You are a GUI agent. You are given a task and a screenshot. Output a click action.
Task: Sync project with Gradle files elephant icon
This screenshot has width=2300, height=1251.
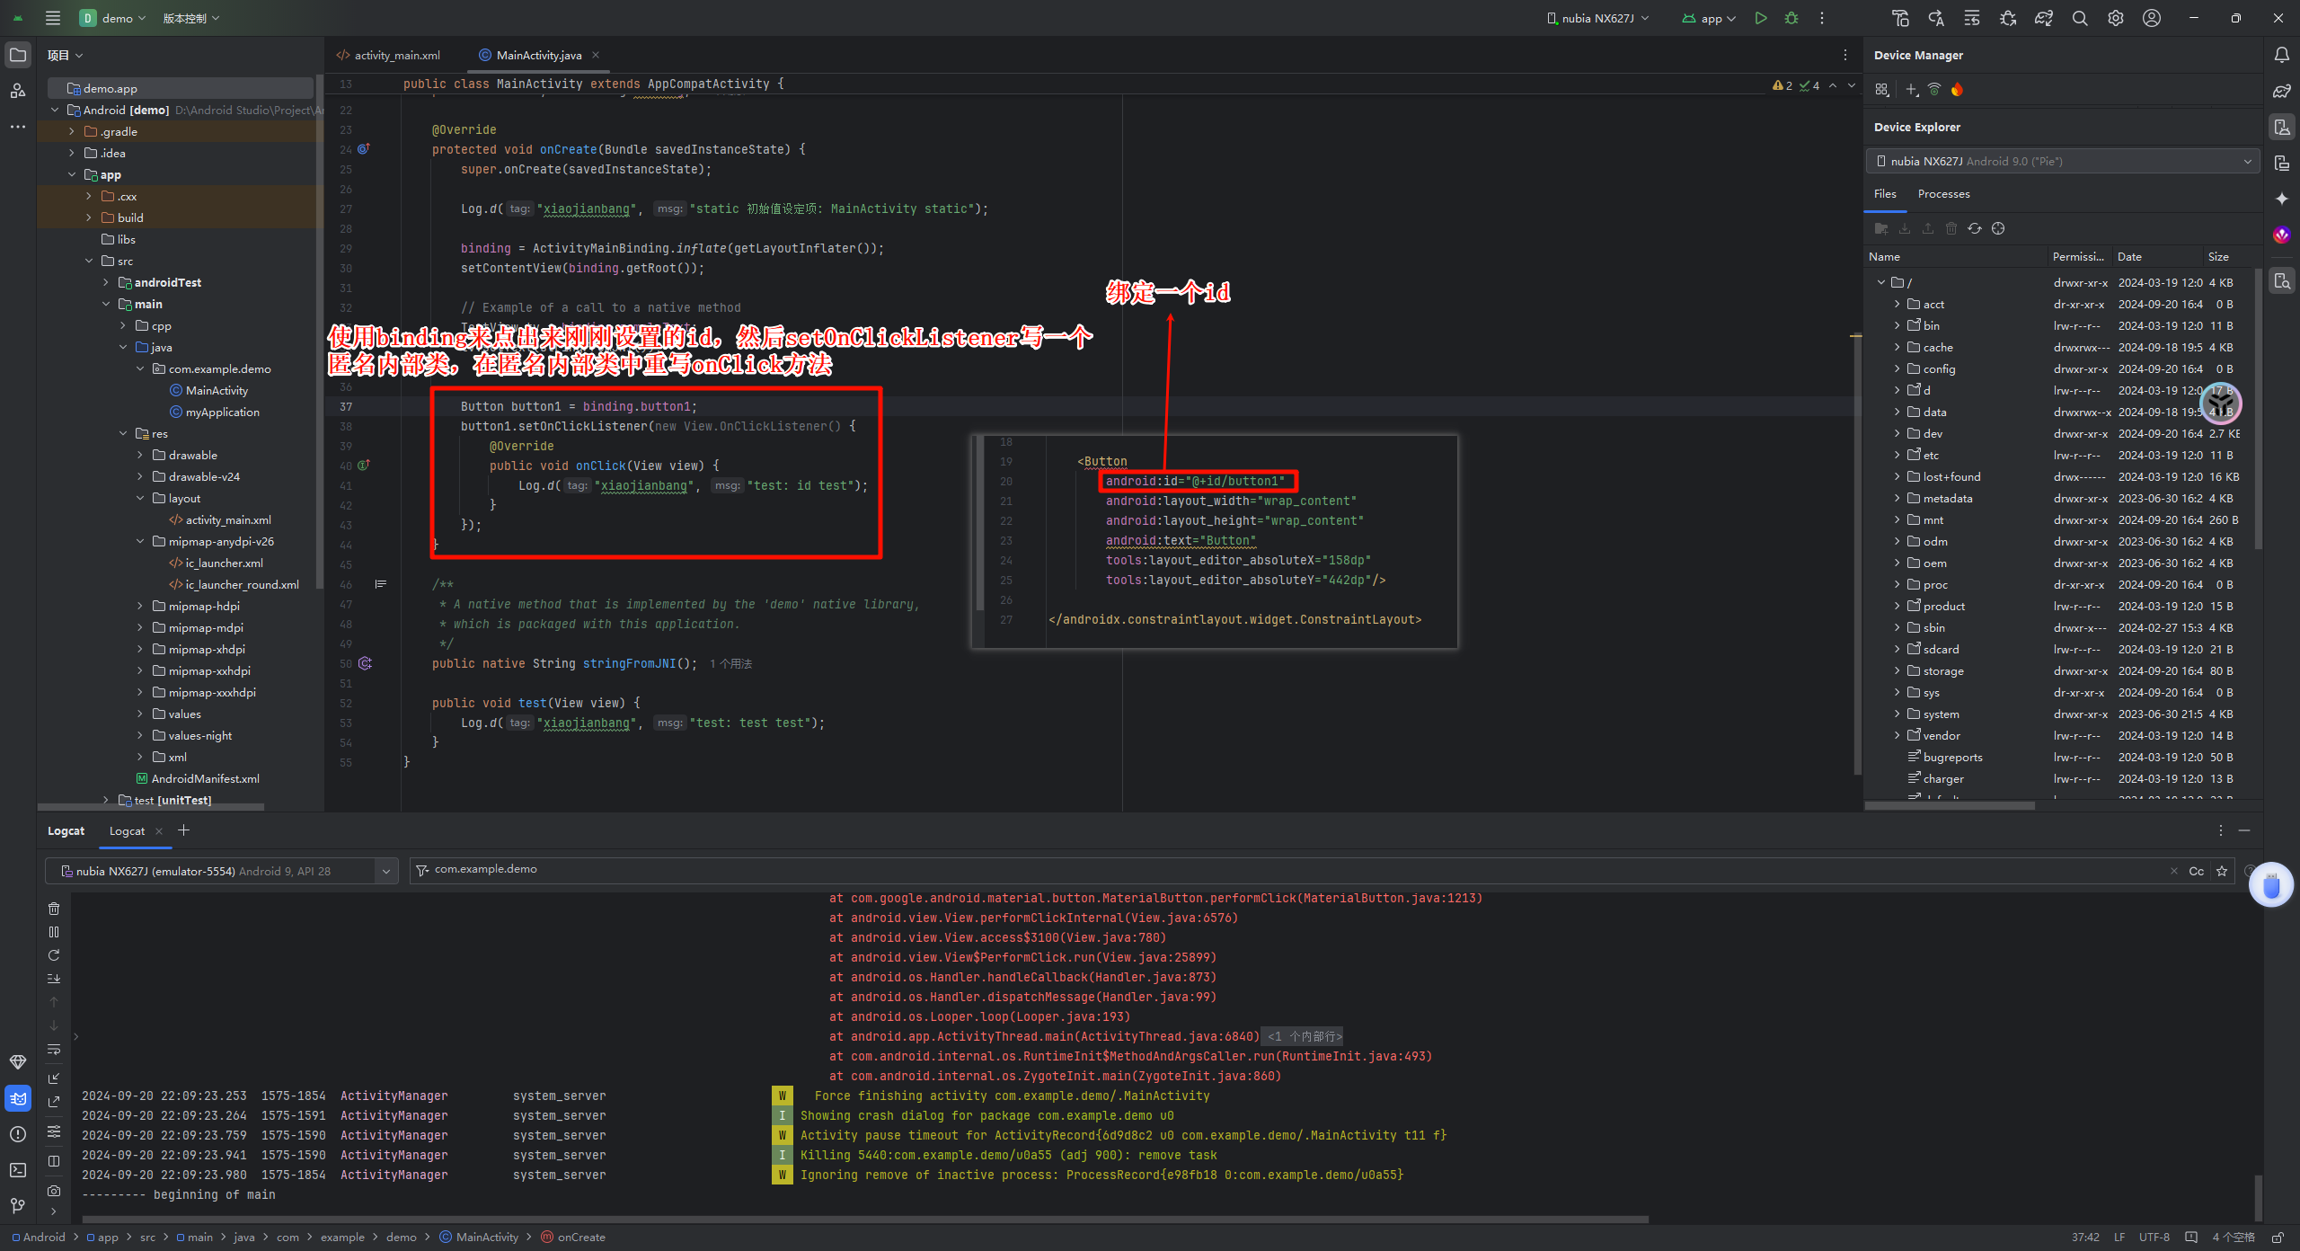pyautogui.click(x=2044, y=18)
